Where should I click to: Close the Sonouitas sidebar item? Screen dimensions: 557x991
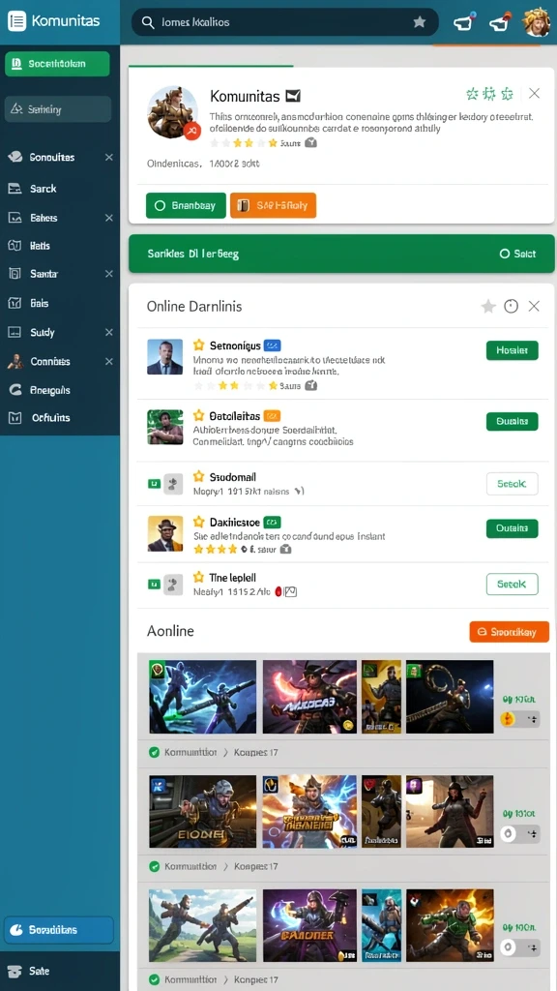[108, 158]
